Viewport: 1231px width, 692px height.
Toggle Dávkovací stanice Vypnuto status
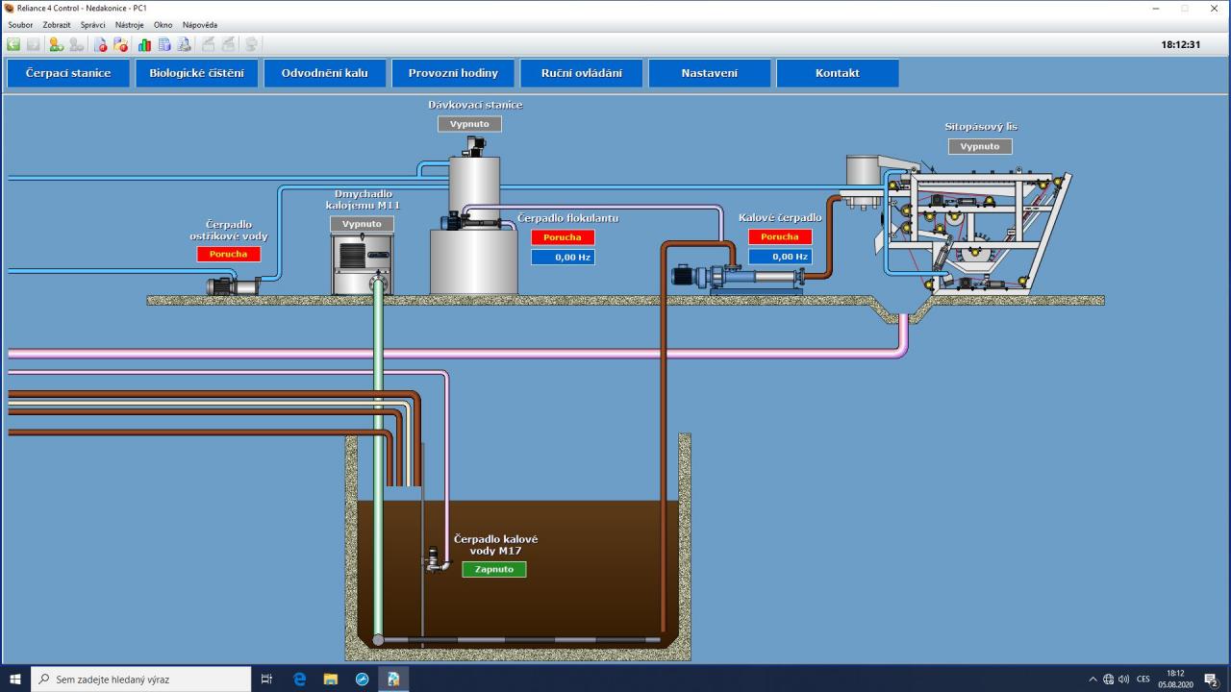coord(469,124)
